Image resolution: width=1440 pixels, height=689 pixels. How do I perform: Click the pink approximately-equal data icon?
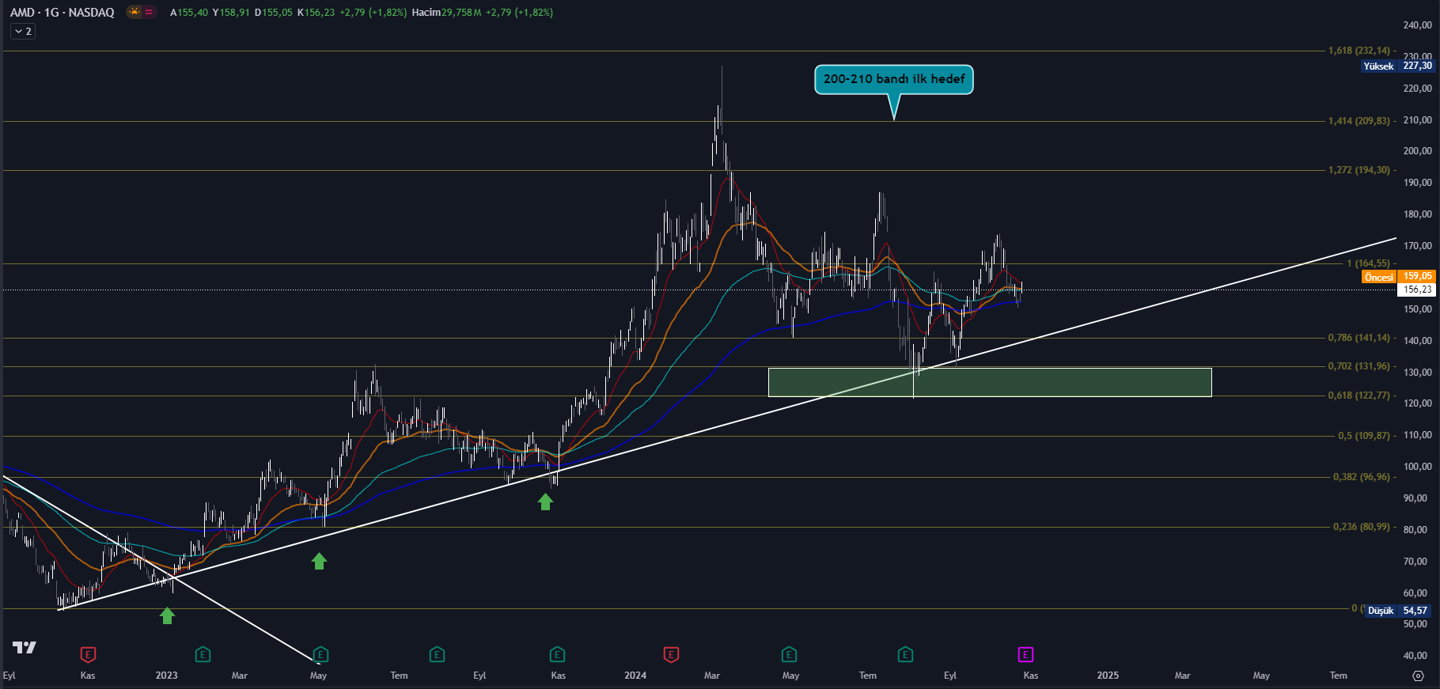149,12
